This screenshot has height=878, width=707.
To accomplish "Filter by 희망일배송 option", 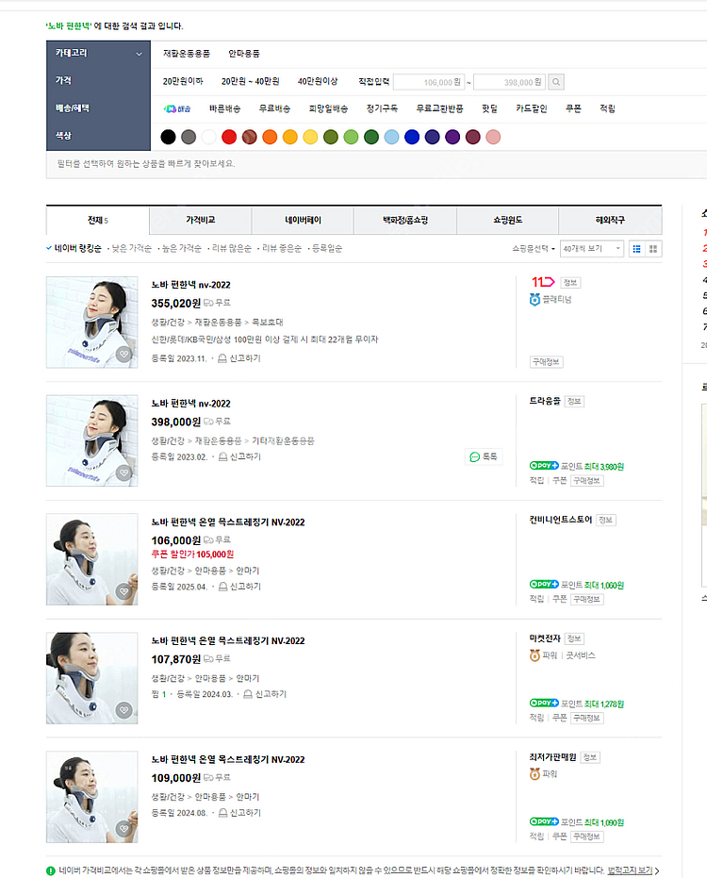I will pyautogui.click(x=328, y=108).
